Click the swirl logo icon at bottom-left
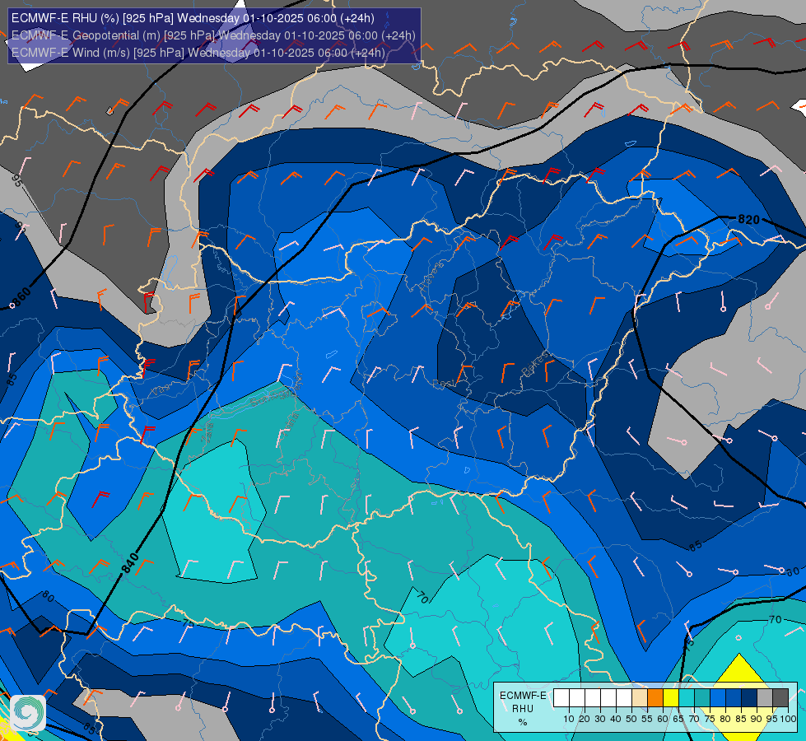The image size is (806, 741). click(28, 713)
